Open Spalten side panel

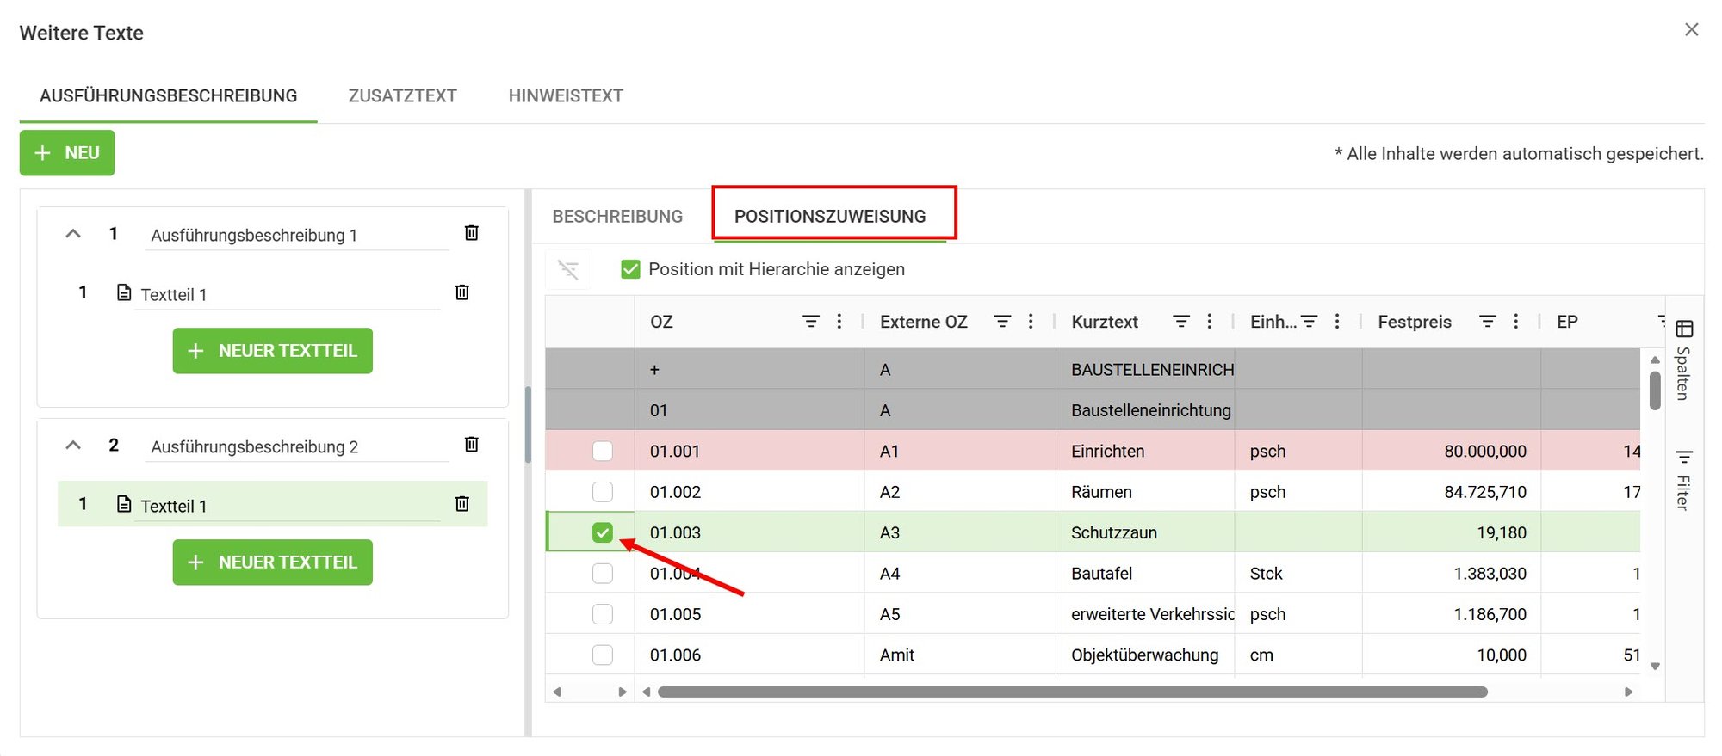coord(1684,360)
